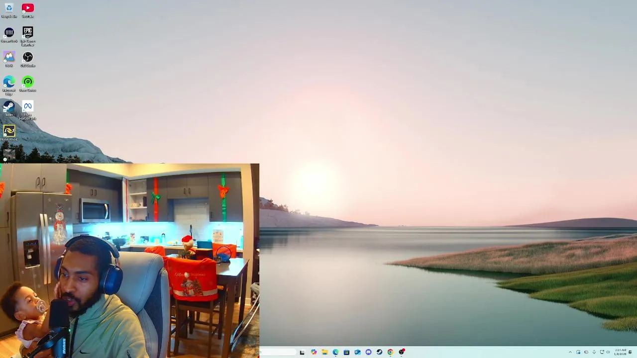Select the Stream Deck desktop shortcut
This screenshot has width=637, height=358.
pos(9,35)
